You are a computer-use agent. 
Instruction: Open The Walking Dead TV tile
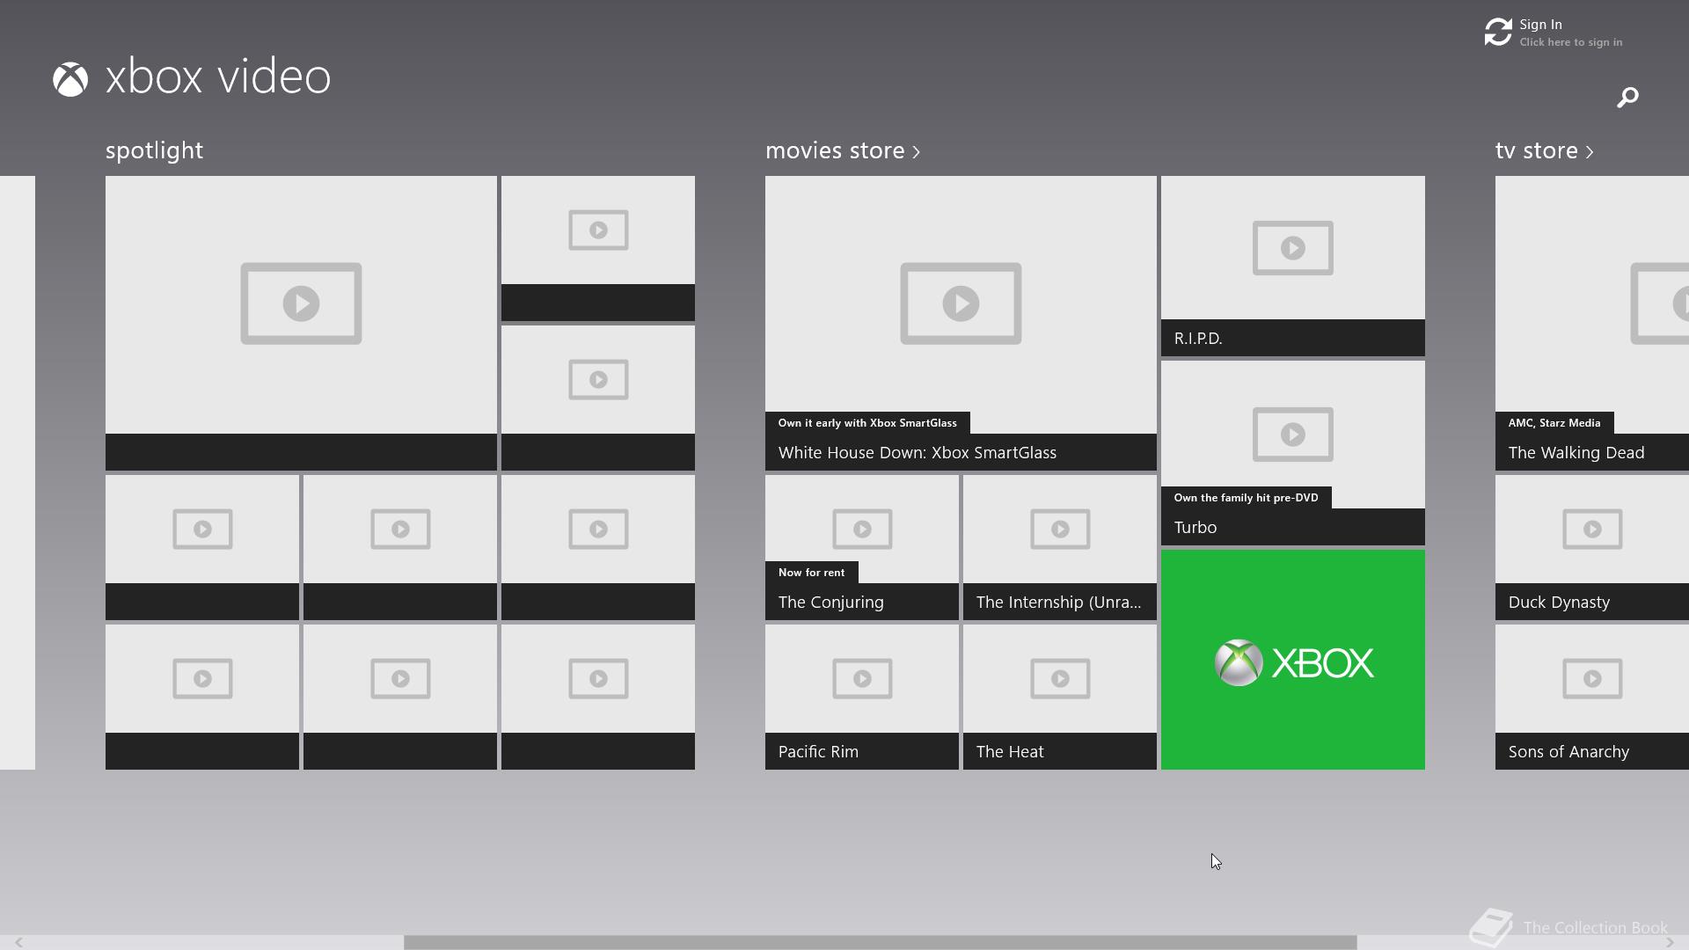tap(1592, 323)
